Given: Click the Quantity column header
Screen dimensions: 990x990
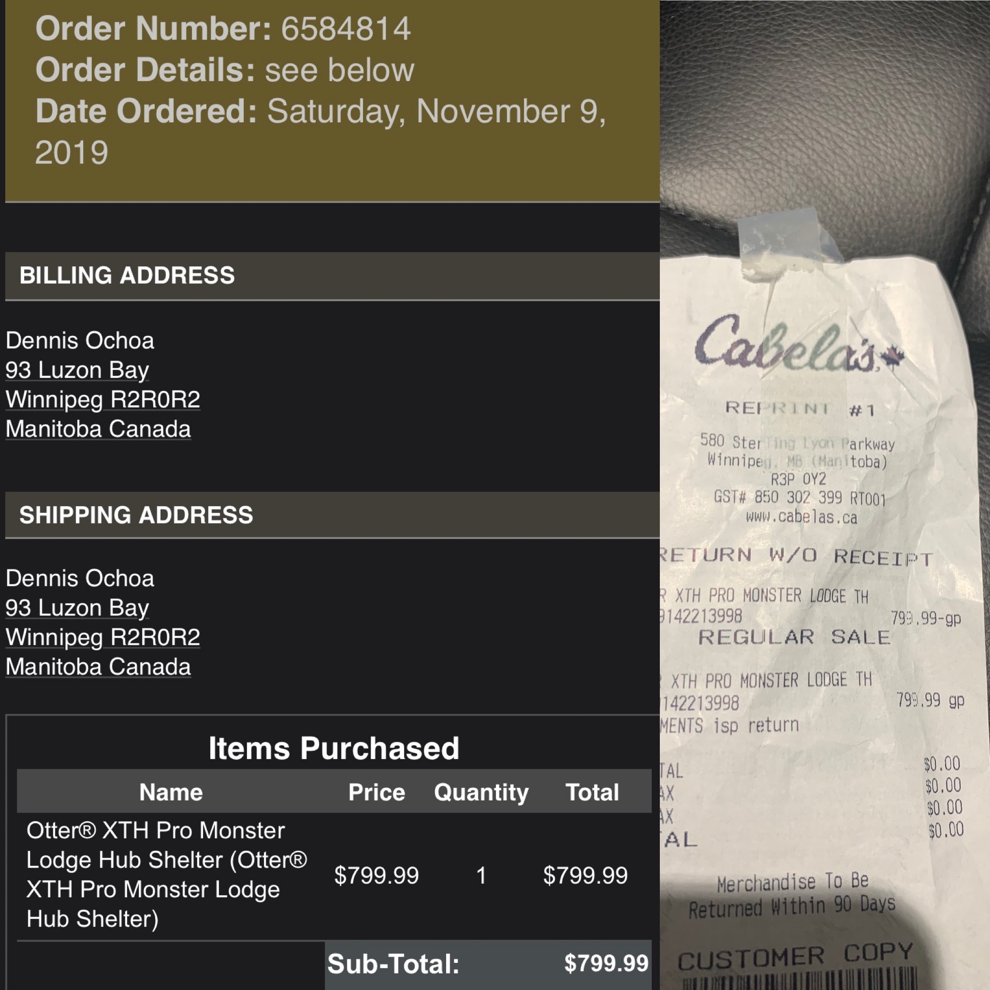Looking at the screenshot, I should [481, 793].
